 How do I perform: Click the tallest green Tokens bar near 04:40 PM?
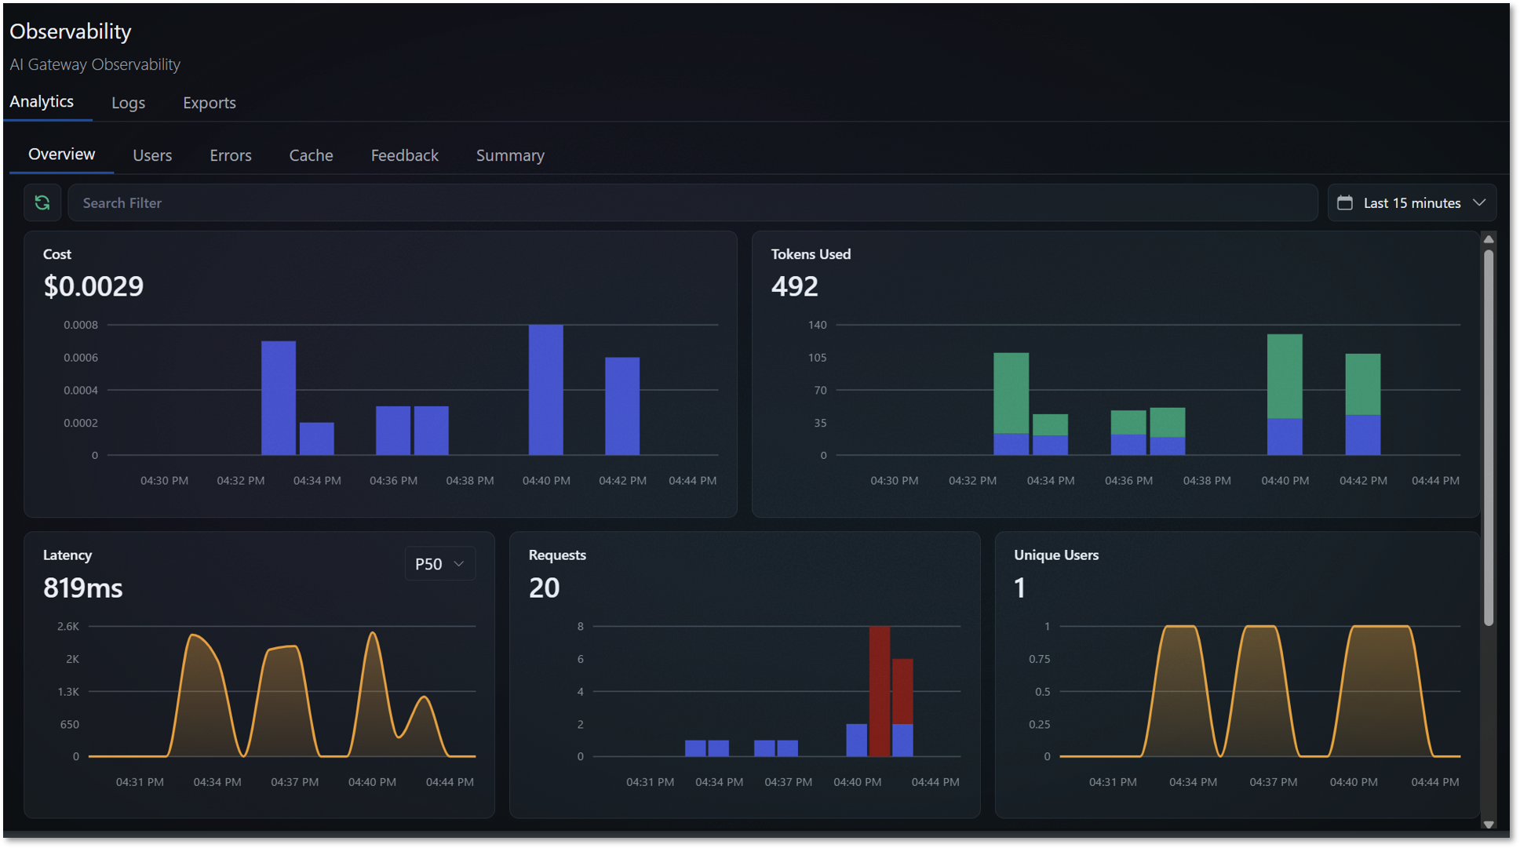pos(1285,377)
